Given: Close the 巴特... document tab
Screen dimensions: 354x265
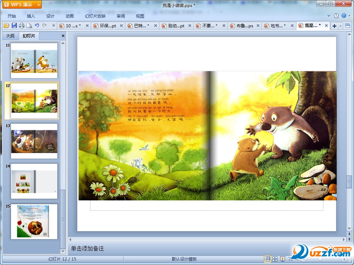Looking at the screenshot, I should [x=156, y=26].
